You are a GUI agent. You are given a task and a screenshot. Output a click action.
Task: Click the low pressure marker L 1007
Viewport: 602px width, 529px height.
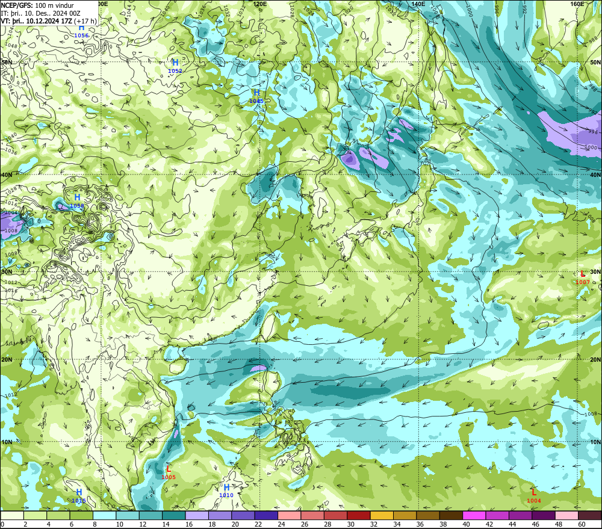[583, 277]
